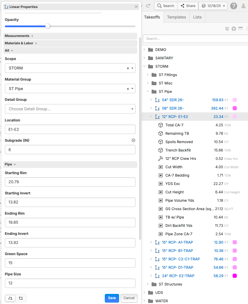Open the Detail Group dropdown
Screen dimensions: 248x304
click(x=132, y=109)
